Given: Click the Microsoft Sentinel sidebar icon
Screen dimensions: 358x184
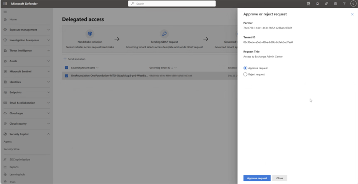Looking at the screenshot, I should pos(5,71).
